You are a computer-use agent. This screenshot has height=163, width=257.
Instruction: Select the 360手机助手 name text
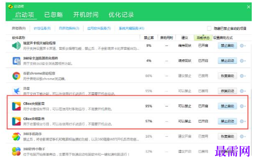[x=32, y=134]
